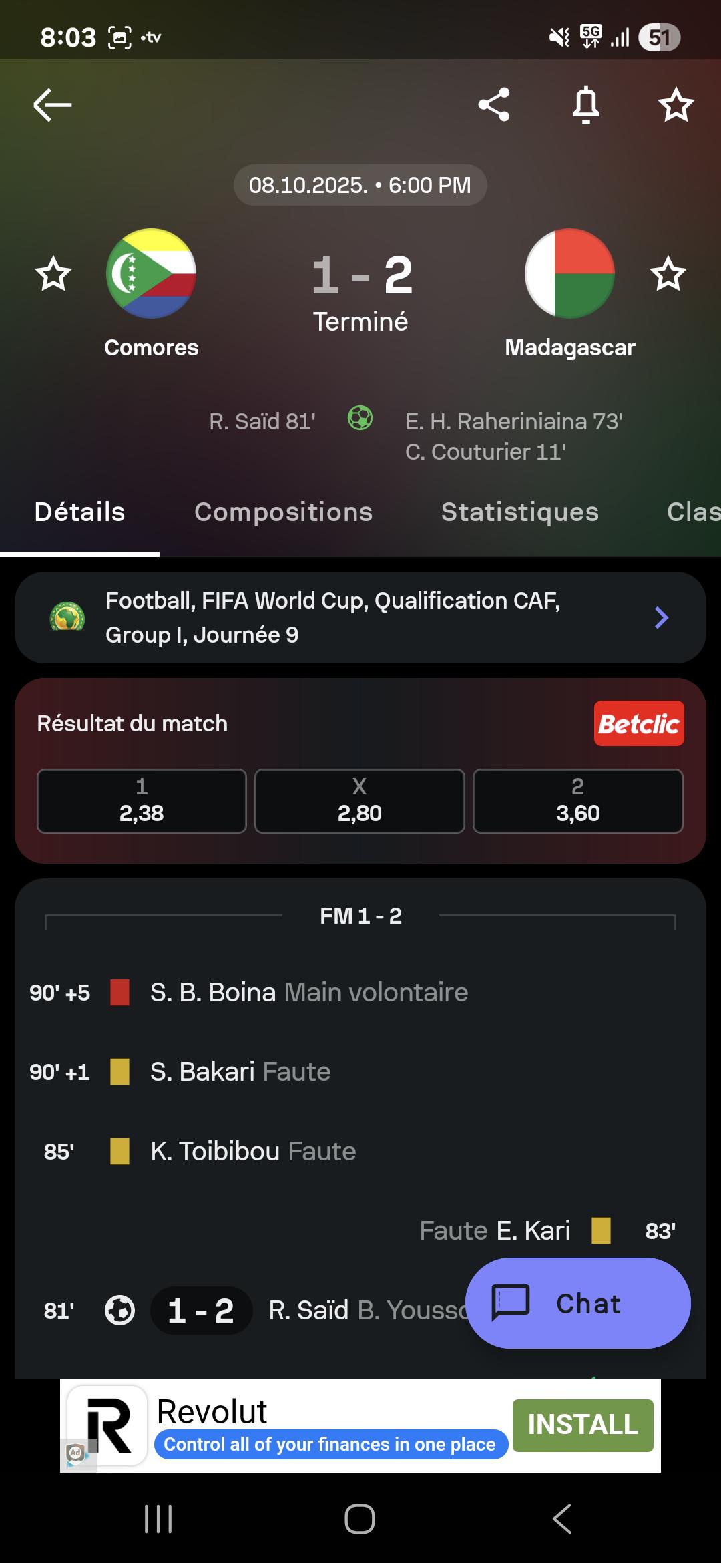The width and height of the screenshot is (721, 1563).
Task: Share this match
Action: point(494,105)
